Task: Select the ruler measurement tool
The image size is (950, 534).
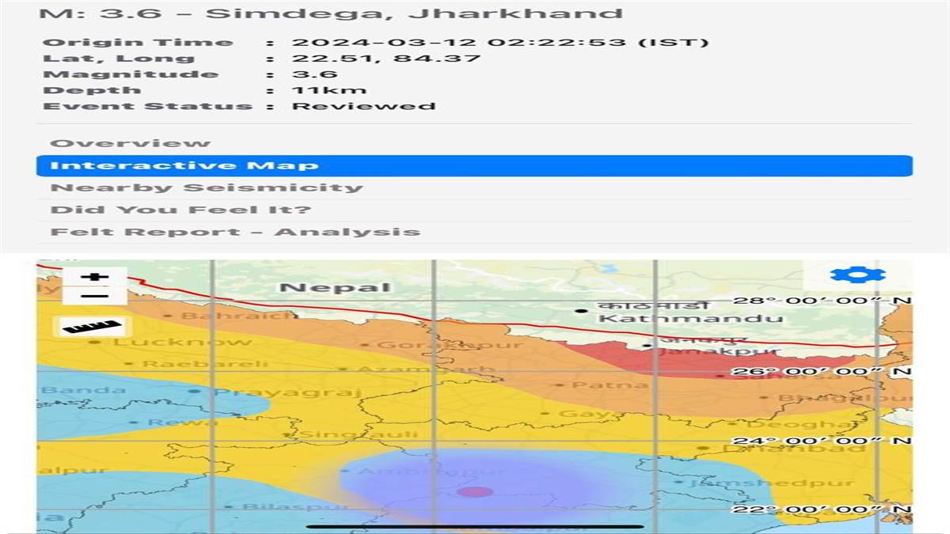Action: [93, 326]
